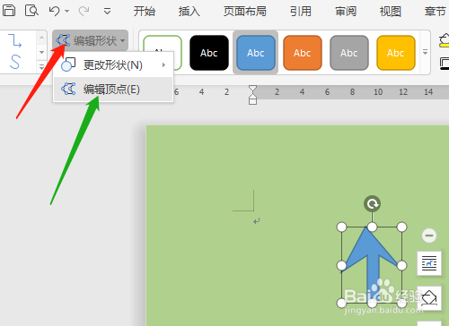The image size is (449, 326).
Task: Choose 编辑顶点(E) from the menu
Action: pyautogui.click(x=113, y=89)
